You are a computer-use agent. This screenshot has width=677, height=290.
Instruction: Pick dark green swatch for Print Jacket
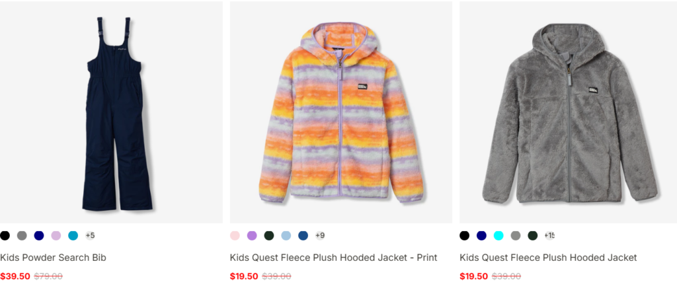[x=269, y=236]
